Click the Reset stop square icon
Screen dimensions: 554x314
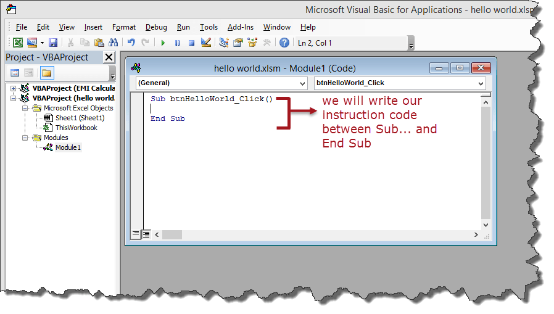click(x=192, y=43)
